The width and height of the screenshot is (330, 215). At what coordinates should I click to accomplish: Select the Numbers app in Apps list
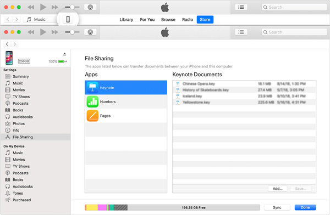[126, 101]
